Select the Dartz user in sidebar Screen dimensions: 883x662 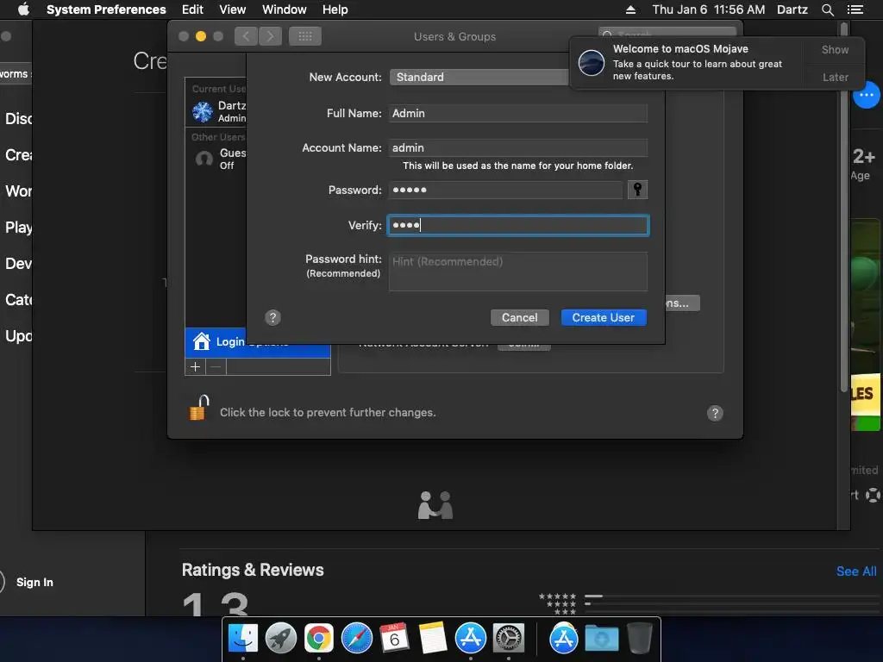tap(216, 111)
